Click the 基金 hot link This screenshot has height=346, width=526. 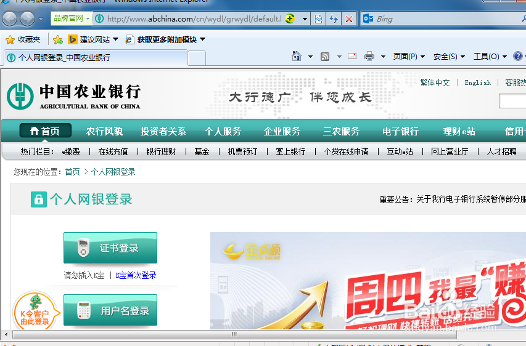tap(202, 151)
